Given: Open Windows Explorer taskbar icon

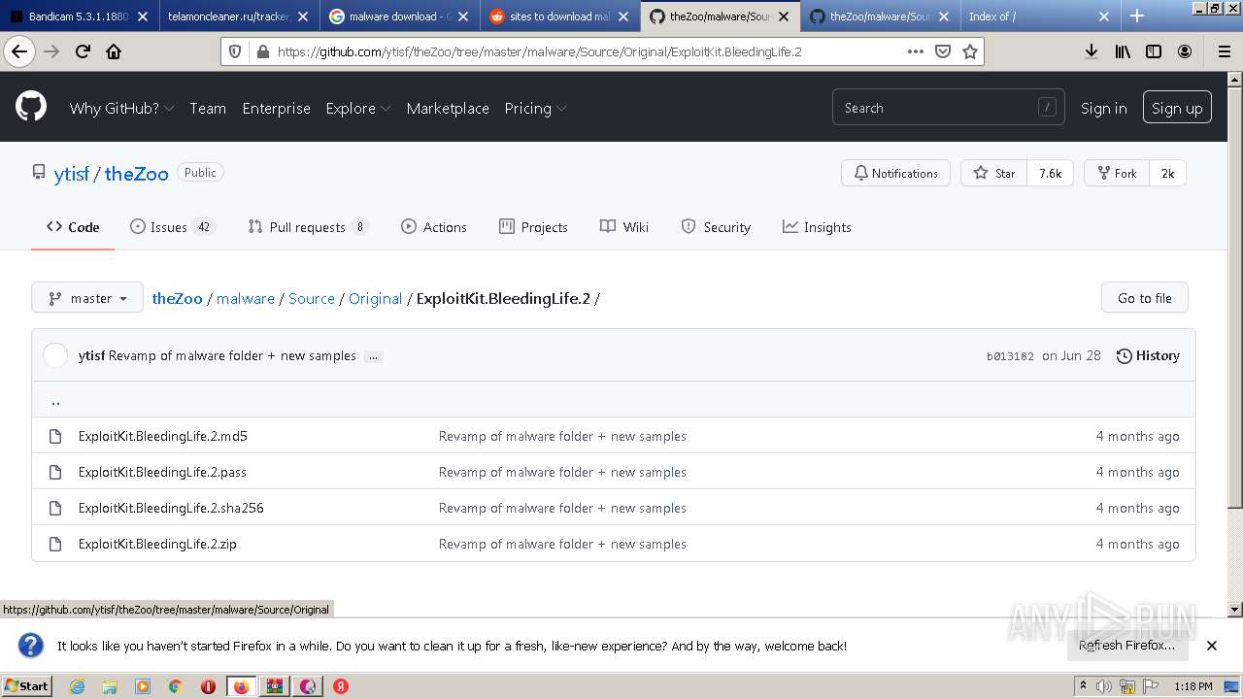Looking at the screenshot, I should pos(110,686).
